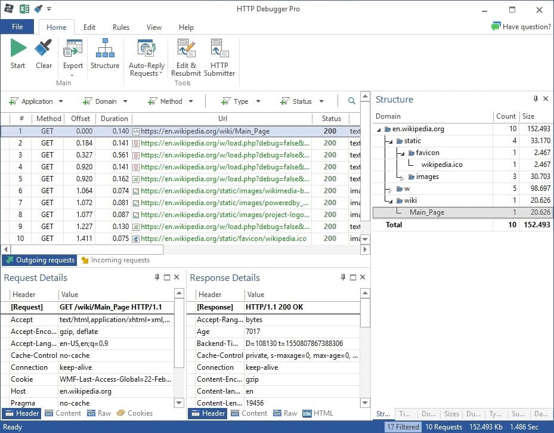The width and height of the screenshot is (554, 433).
Task: Click the request list scroll down arrow
Action: click(x=365, y=239)
